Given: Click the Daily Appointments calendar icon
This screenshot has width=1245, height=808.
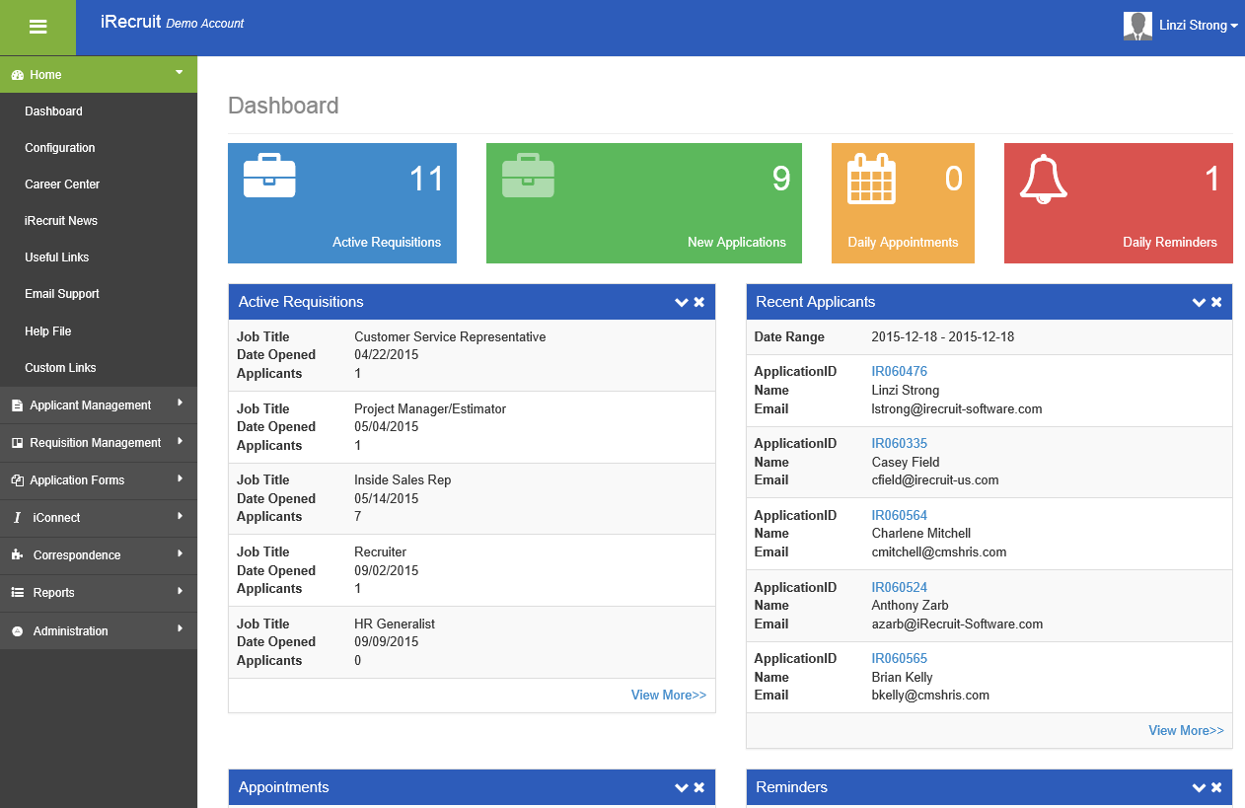Looking at the screenshot, I should 871,179.
